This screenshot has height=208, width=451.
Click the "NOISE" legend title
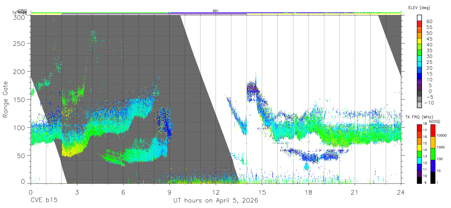click(435, 121)
